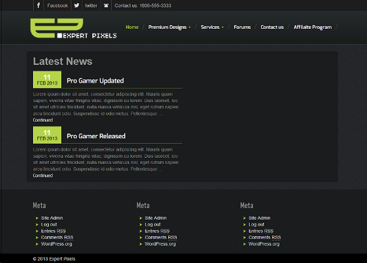Open the Affiliate Program menu item
The height and width of the screenshot is (263, 367).
(x=313, y=27)
